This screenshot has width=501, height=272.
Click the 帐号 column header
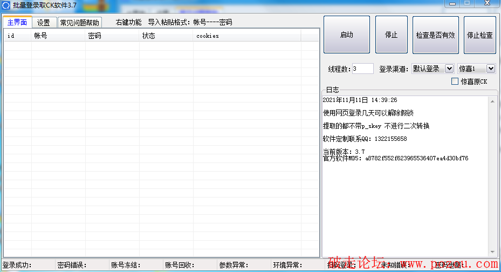pos(58,36)
